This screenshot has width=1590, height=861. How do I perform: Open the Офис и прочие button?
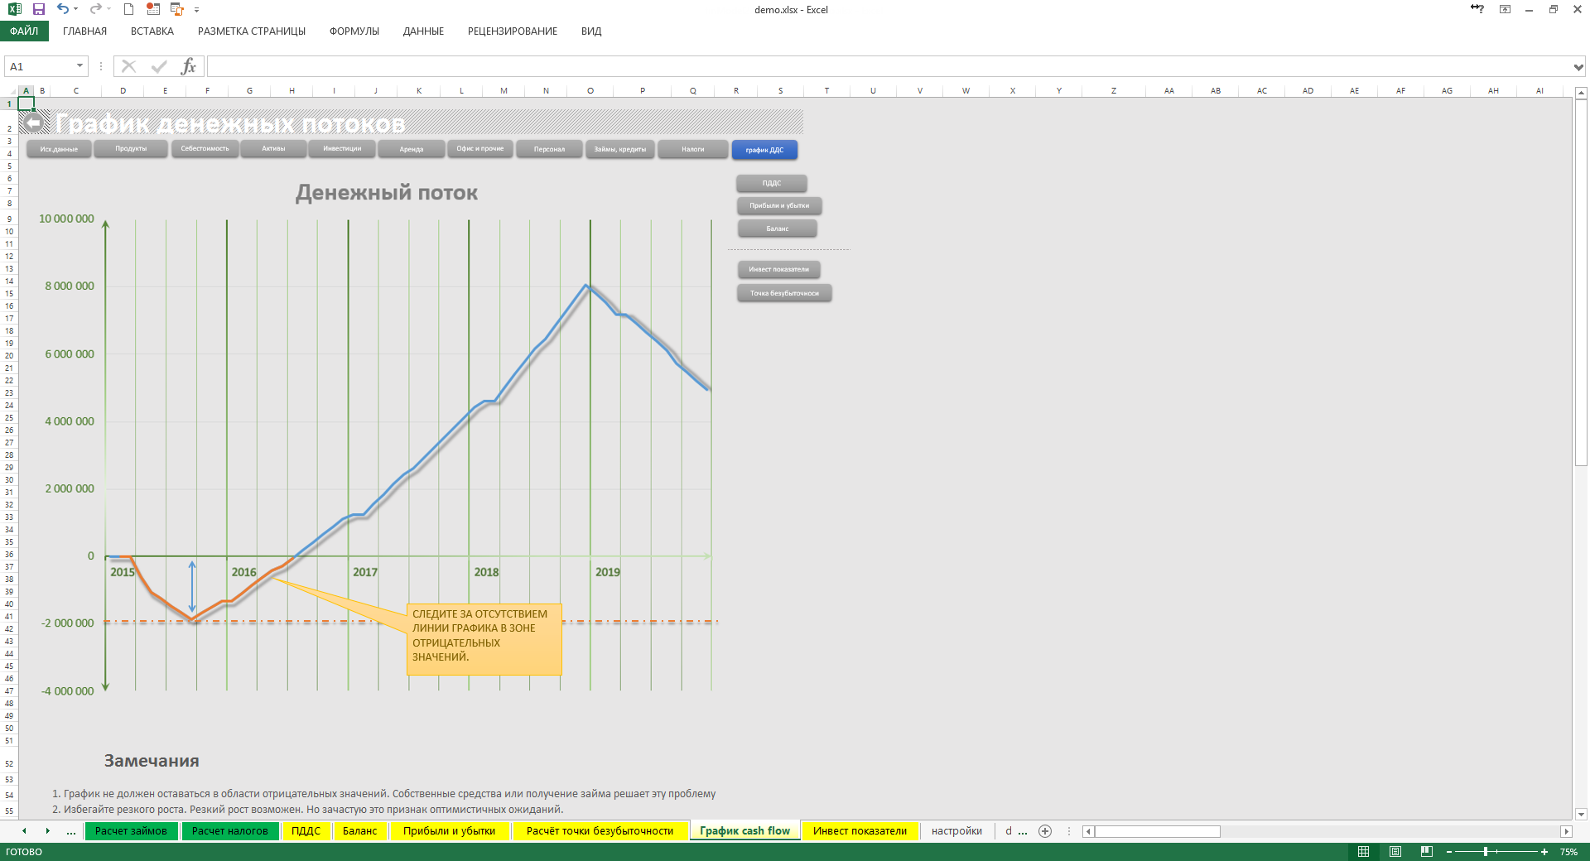[480, 149]
